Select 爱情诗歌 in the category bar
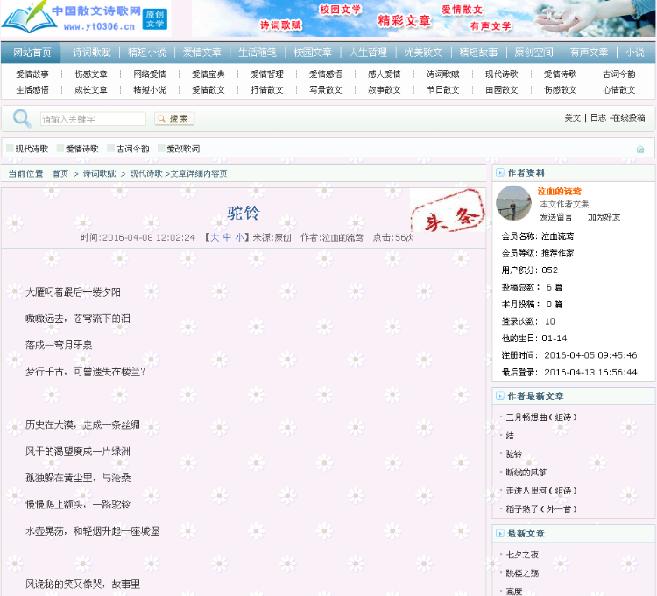657x596 pixels. click(82, 149)
